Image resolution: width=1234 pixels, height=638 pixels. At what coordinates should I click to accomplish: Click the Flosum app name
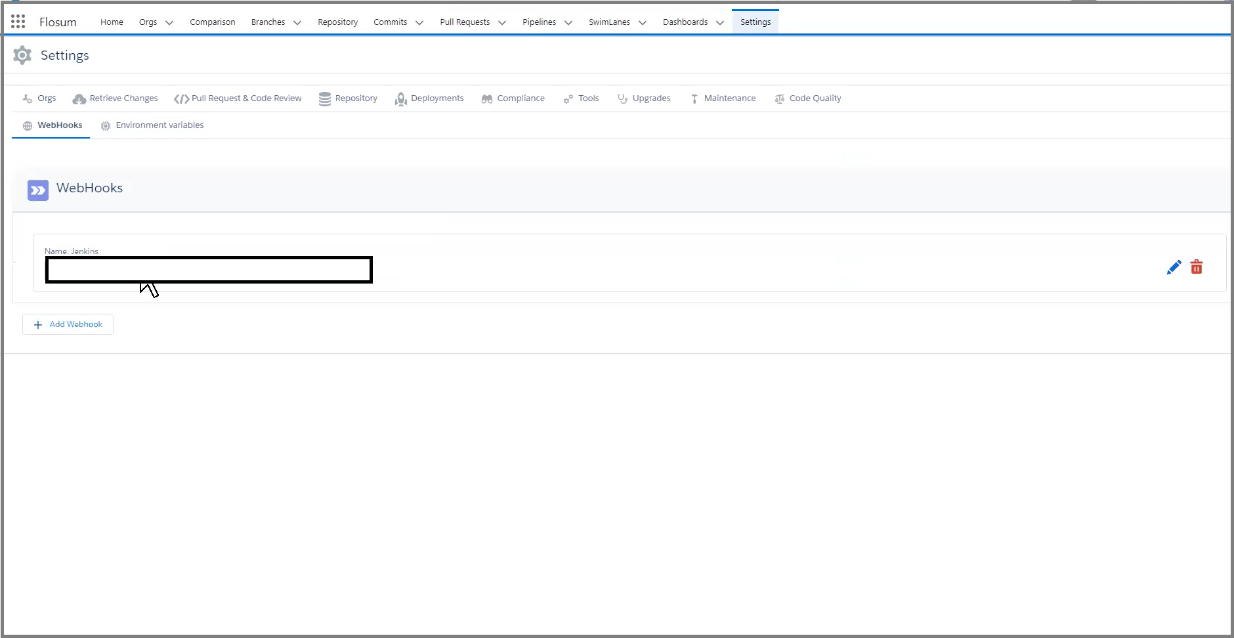[58, 22]
